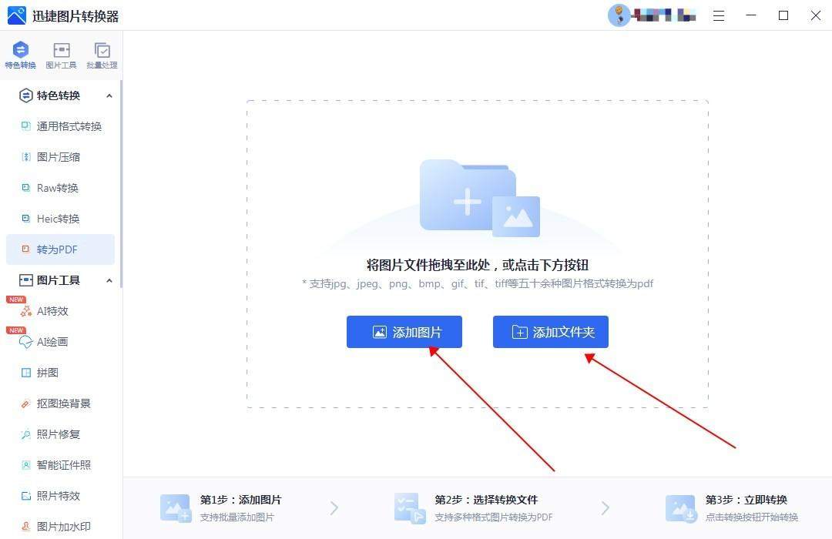Click the 添加图片 button
The width and height of the screenshot is (832, 539).
pyautogui.click(x=404, y=332)
